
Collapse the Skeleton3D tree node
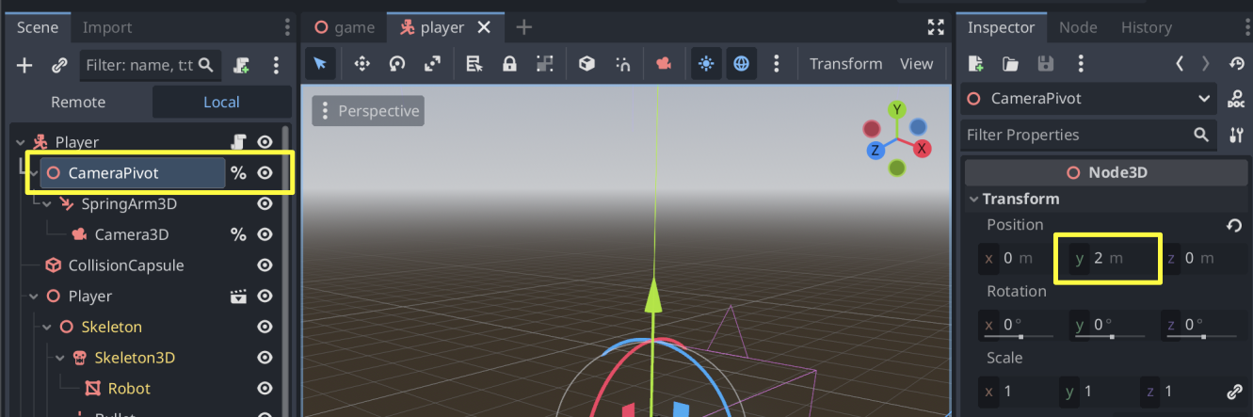point(60,358)
